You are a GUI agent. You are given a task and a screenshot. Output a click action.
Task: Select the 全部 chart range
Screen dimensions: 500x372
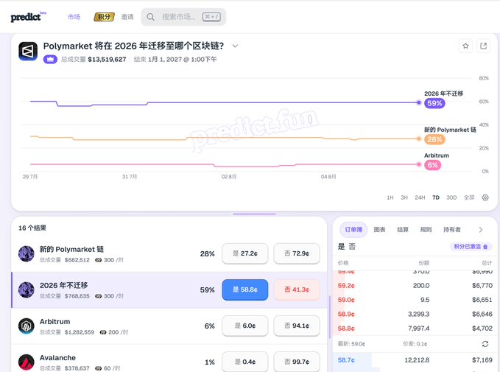(469, 197)
